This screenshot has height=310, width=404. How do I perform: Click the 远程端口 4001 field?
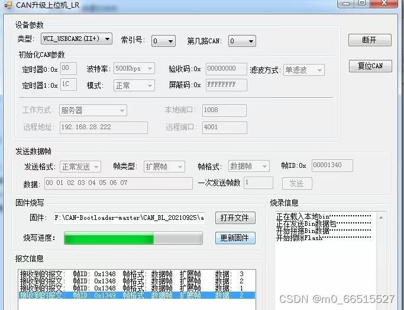(x=224, y=127)
